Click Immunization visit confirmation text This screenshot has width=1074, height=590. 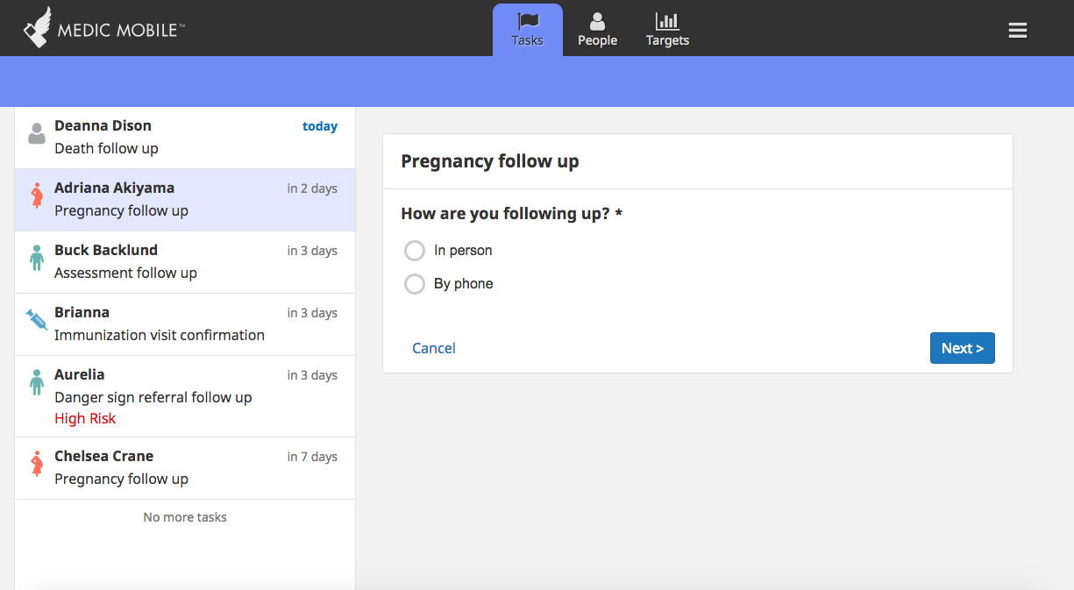pos(160,335)
